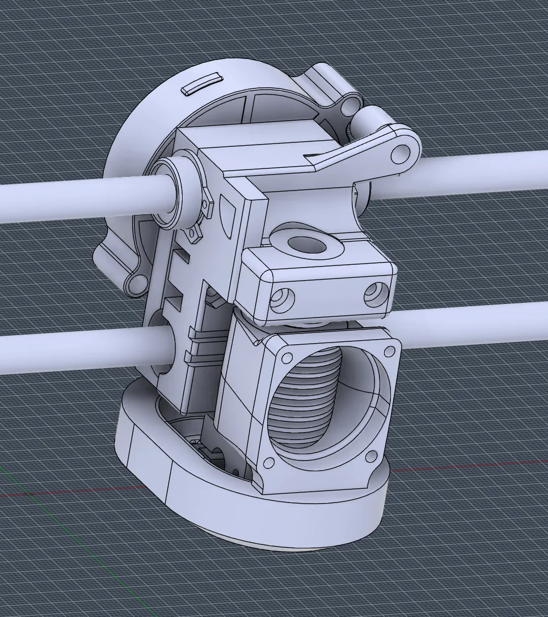This screenshot has height=617, width=548.
Task: Click the round hole on top of clamp block
Action: tap(307, 246)
